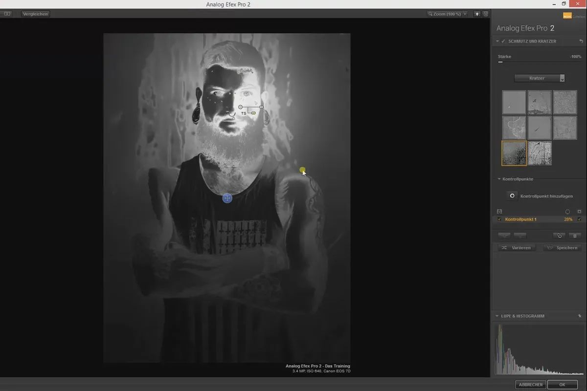Click the round Kontrollpunkt hinzufügen icon

click(512, 196)
